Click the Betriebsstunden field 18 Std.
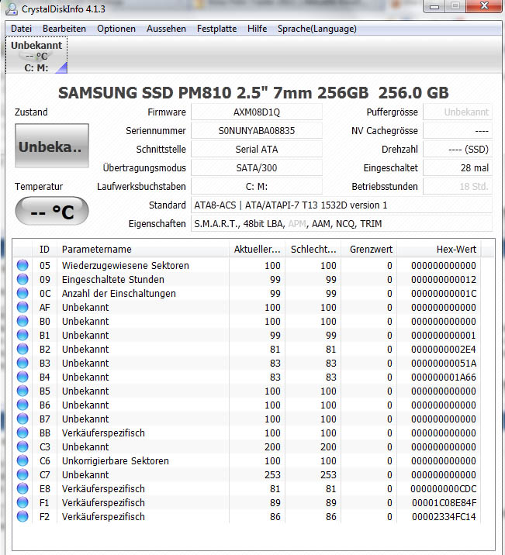The image size is (505, 555). tap(458, 187)
